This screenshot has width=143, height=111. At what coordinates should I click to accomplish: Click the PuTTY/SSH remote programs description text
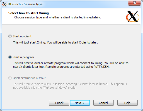click(71, 65)
